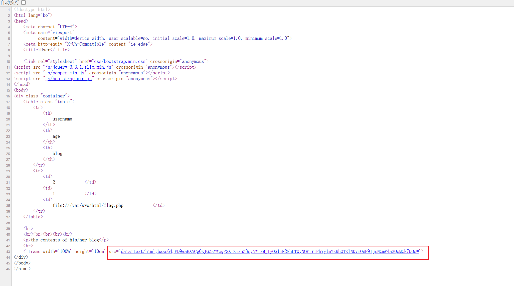This screenshot has width=514, height=286.
Task: Click the 'username' table header text
Action: 62,119
